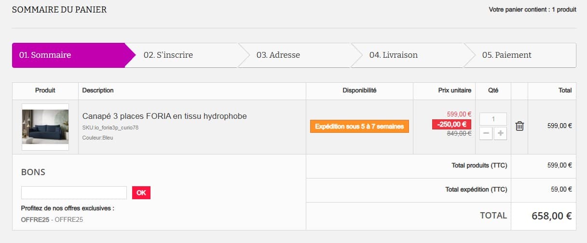
Task: Go to step 05. Paiement
Action: 506,55
